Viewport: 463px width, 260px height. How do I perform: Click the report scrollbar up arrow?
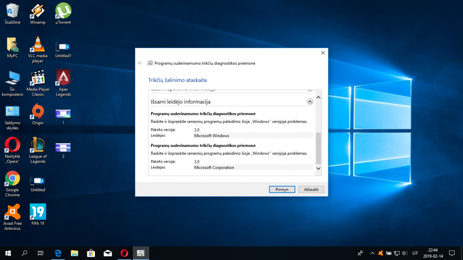pyautogui.click(x=319, y=97)
